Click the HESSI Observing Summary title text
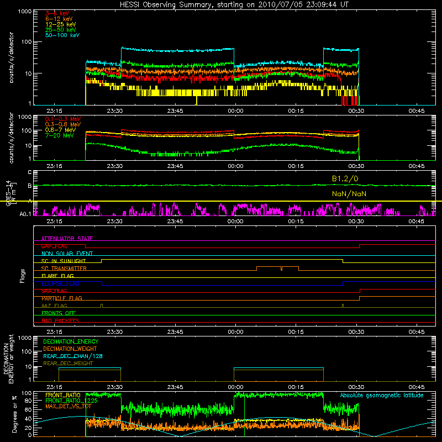442x442 pixels. coord(234,5)
